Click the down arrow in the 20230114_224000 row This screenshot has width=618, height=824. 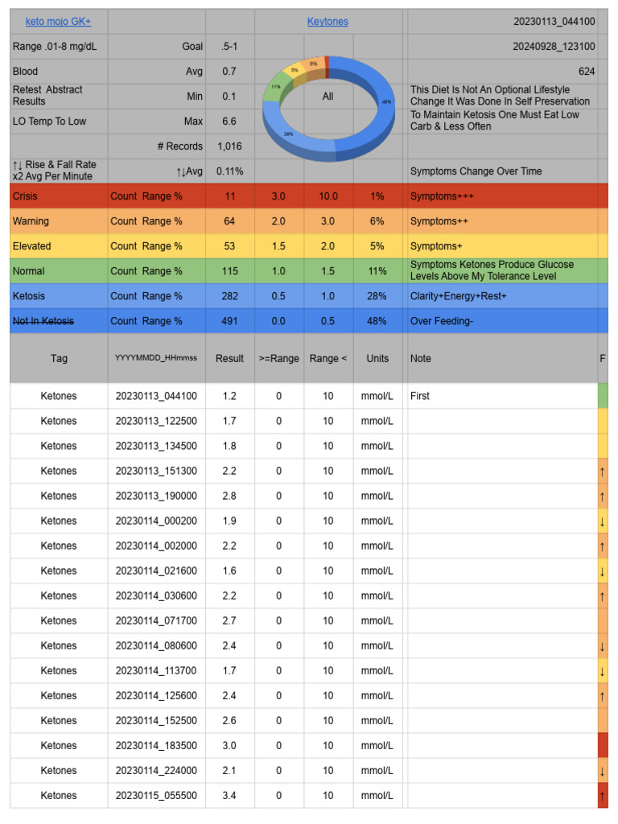[602, 770]
